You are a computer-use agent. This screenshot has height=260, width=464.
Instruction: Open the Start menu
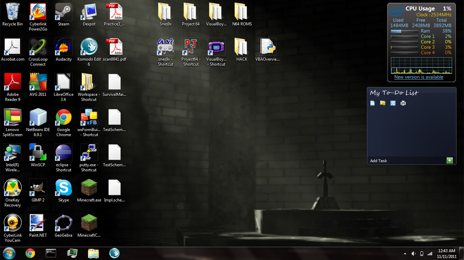(x=9, y=253)
